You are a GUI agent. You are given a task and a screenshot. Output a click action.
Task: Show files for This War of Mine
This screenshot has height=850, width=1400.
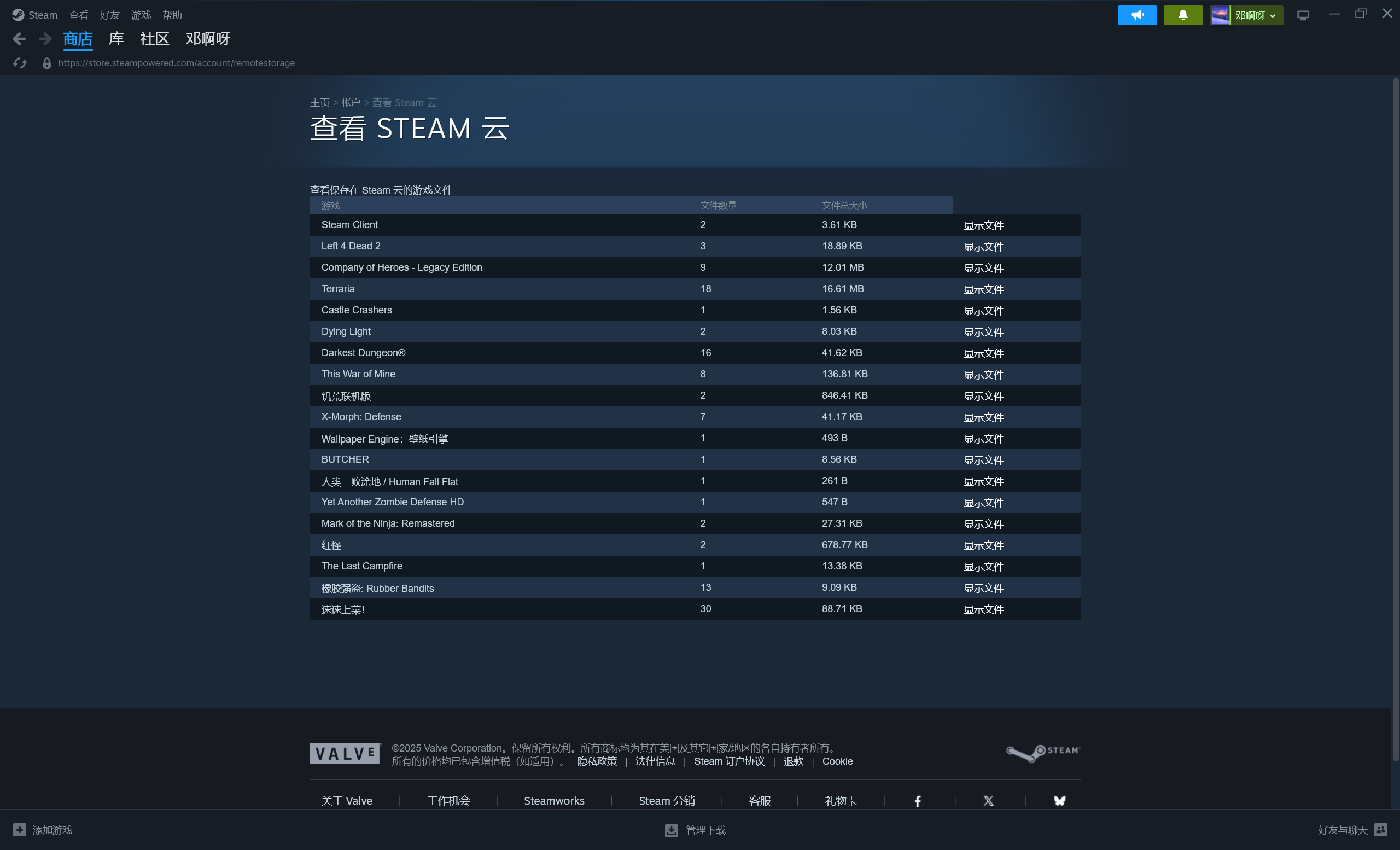click(983, 375)
